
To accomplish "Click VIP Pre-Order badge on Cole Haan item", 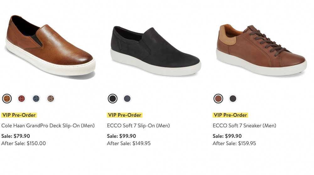I will (x=19, y=115).
